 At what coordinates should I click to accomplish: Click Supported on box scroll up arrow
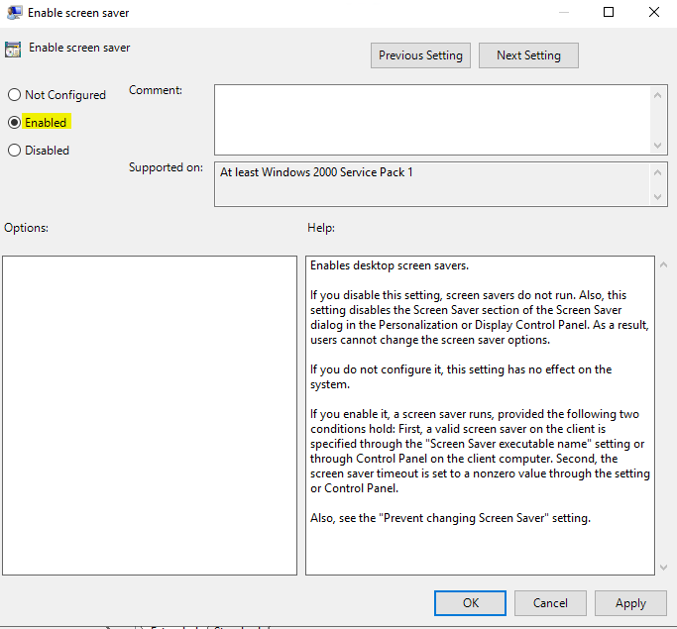(x=659, y=171)
